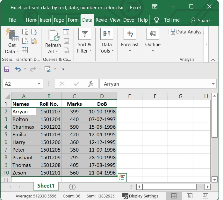Open the File menu
This screenshot has height=200, width=223.
tap(12, 20)
